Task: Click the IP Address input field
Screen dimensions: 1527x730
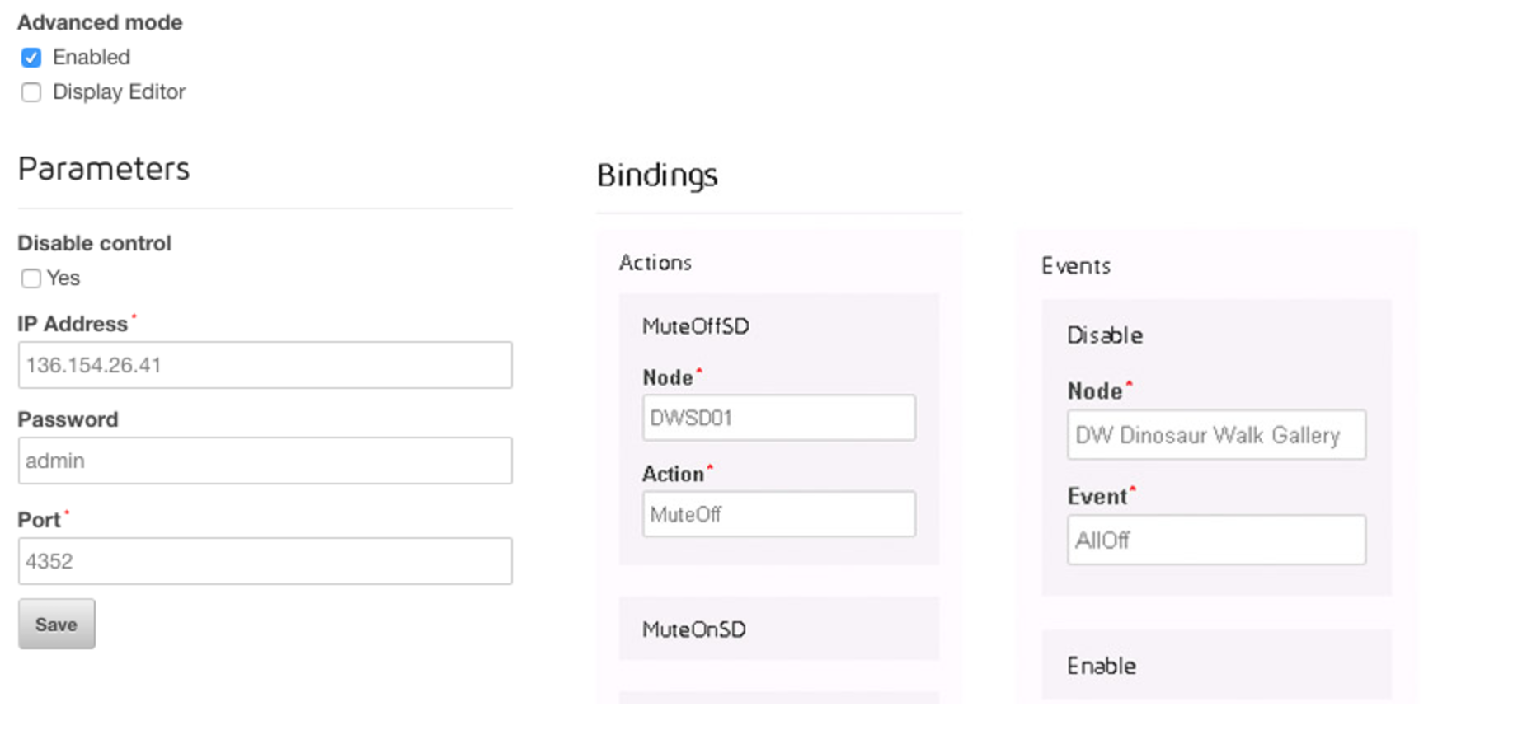Action: pos(265,365)
